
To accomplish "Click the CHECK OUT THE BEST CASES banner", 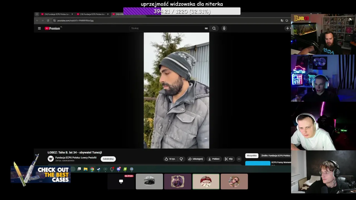I will pyautogui.click(x=41, y=174).
